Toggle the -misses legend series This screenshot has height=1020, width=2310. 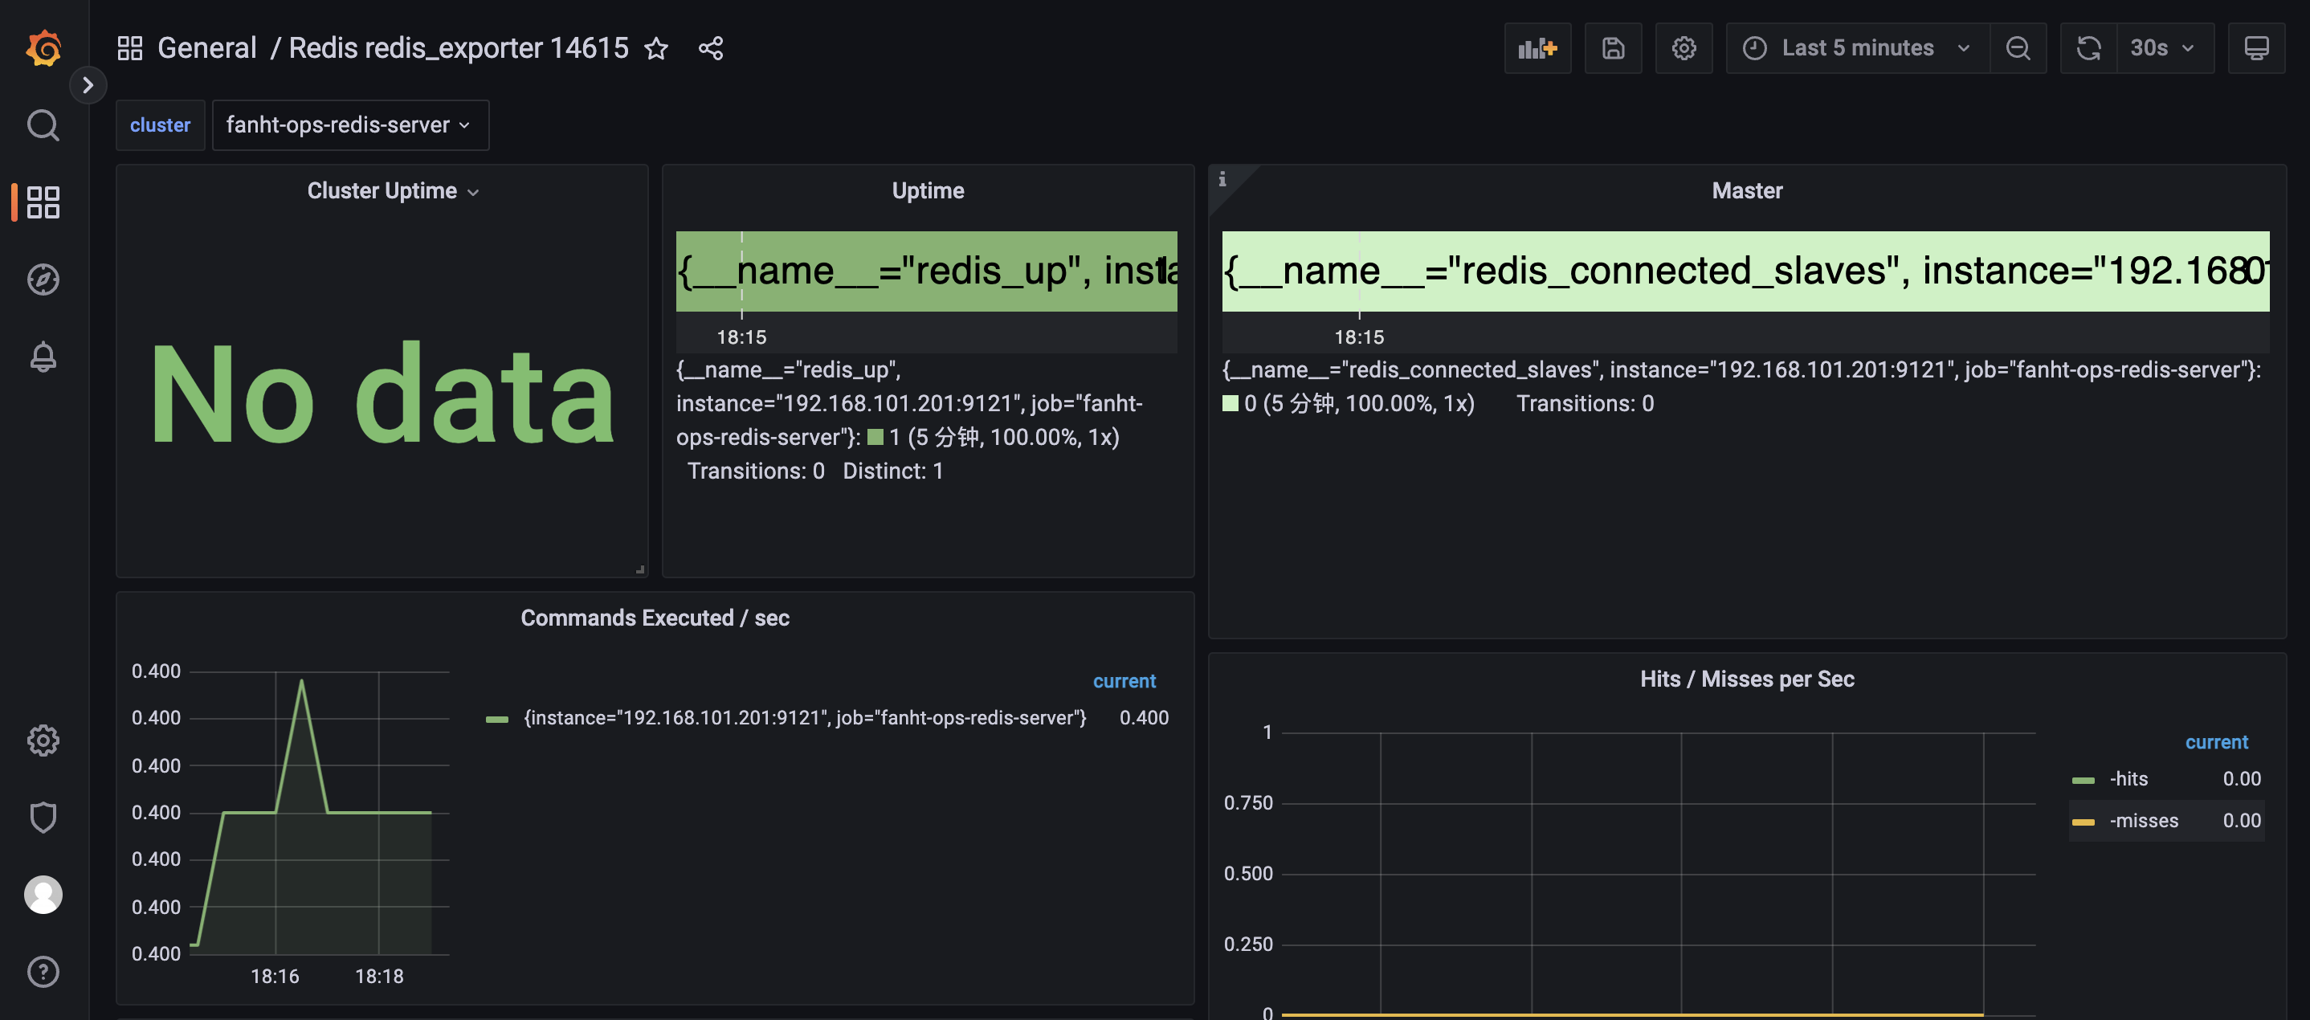coord(2143,821)
